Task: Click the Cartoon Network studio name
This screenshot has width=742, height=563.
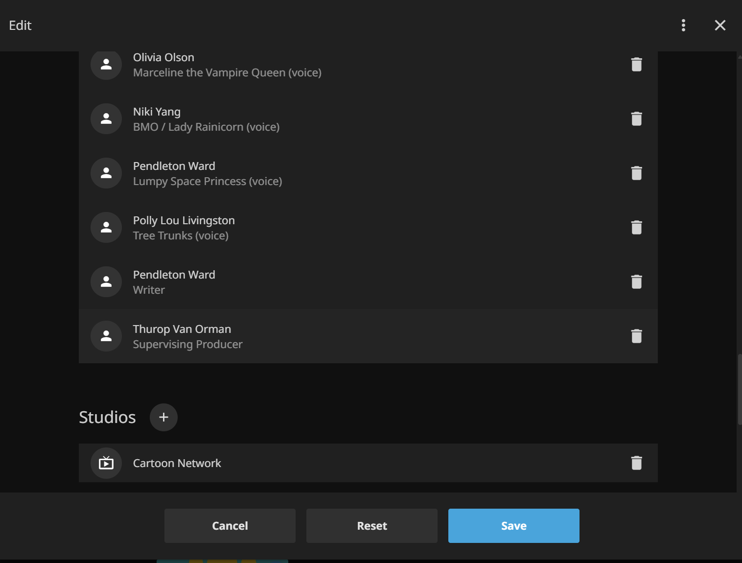Action: point(177,463)
